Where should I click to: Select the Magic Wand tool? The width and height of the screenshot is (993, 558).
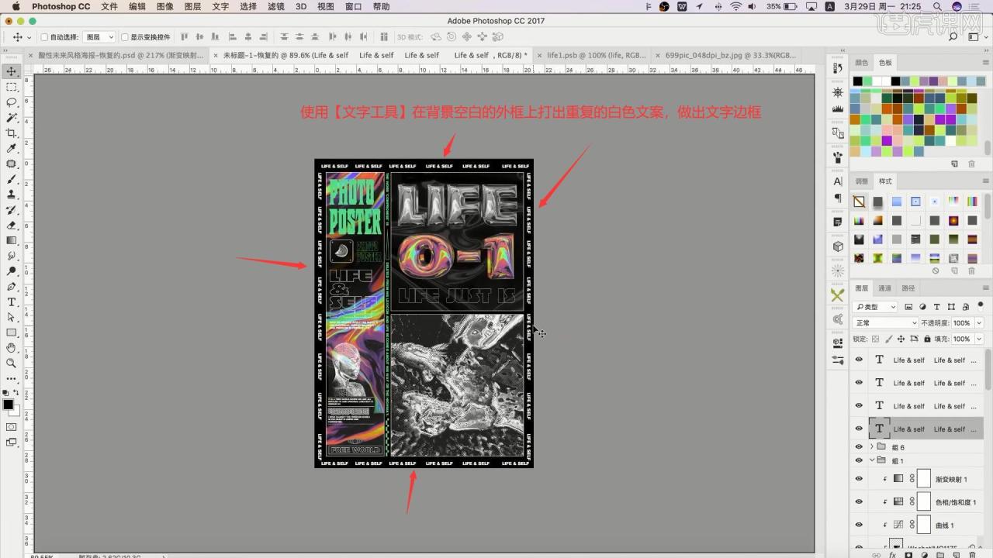tap(12, 118)
